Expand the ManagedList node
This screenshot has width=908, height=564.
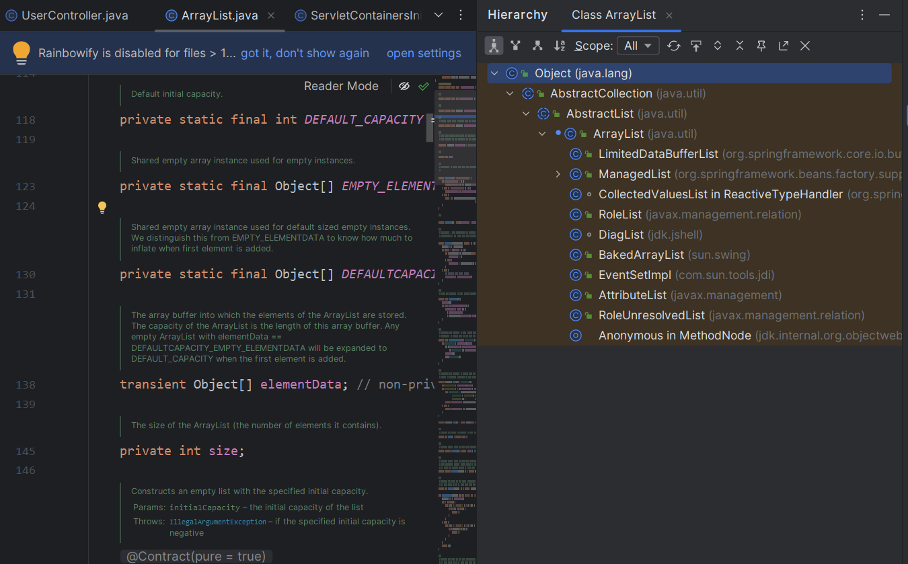click(558, 174)
